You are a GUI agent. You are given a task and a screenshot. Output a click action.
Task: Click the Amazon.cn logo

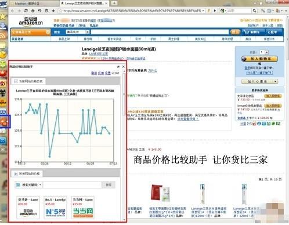tap(31, 21)
